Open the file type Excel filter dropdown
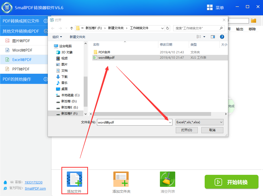 pyautogui.click(x=221, y=122)
